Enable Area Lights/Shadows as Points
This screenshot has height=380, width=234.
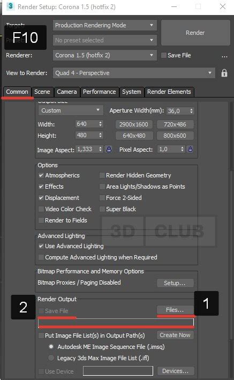point(102,187)
